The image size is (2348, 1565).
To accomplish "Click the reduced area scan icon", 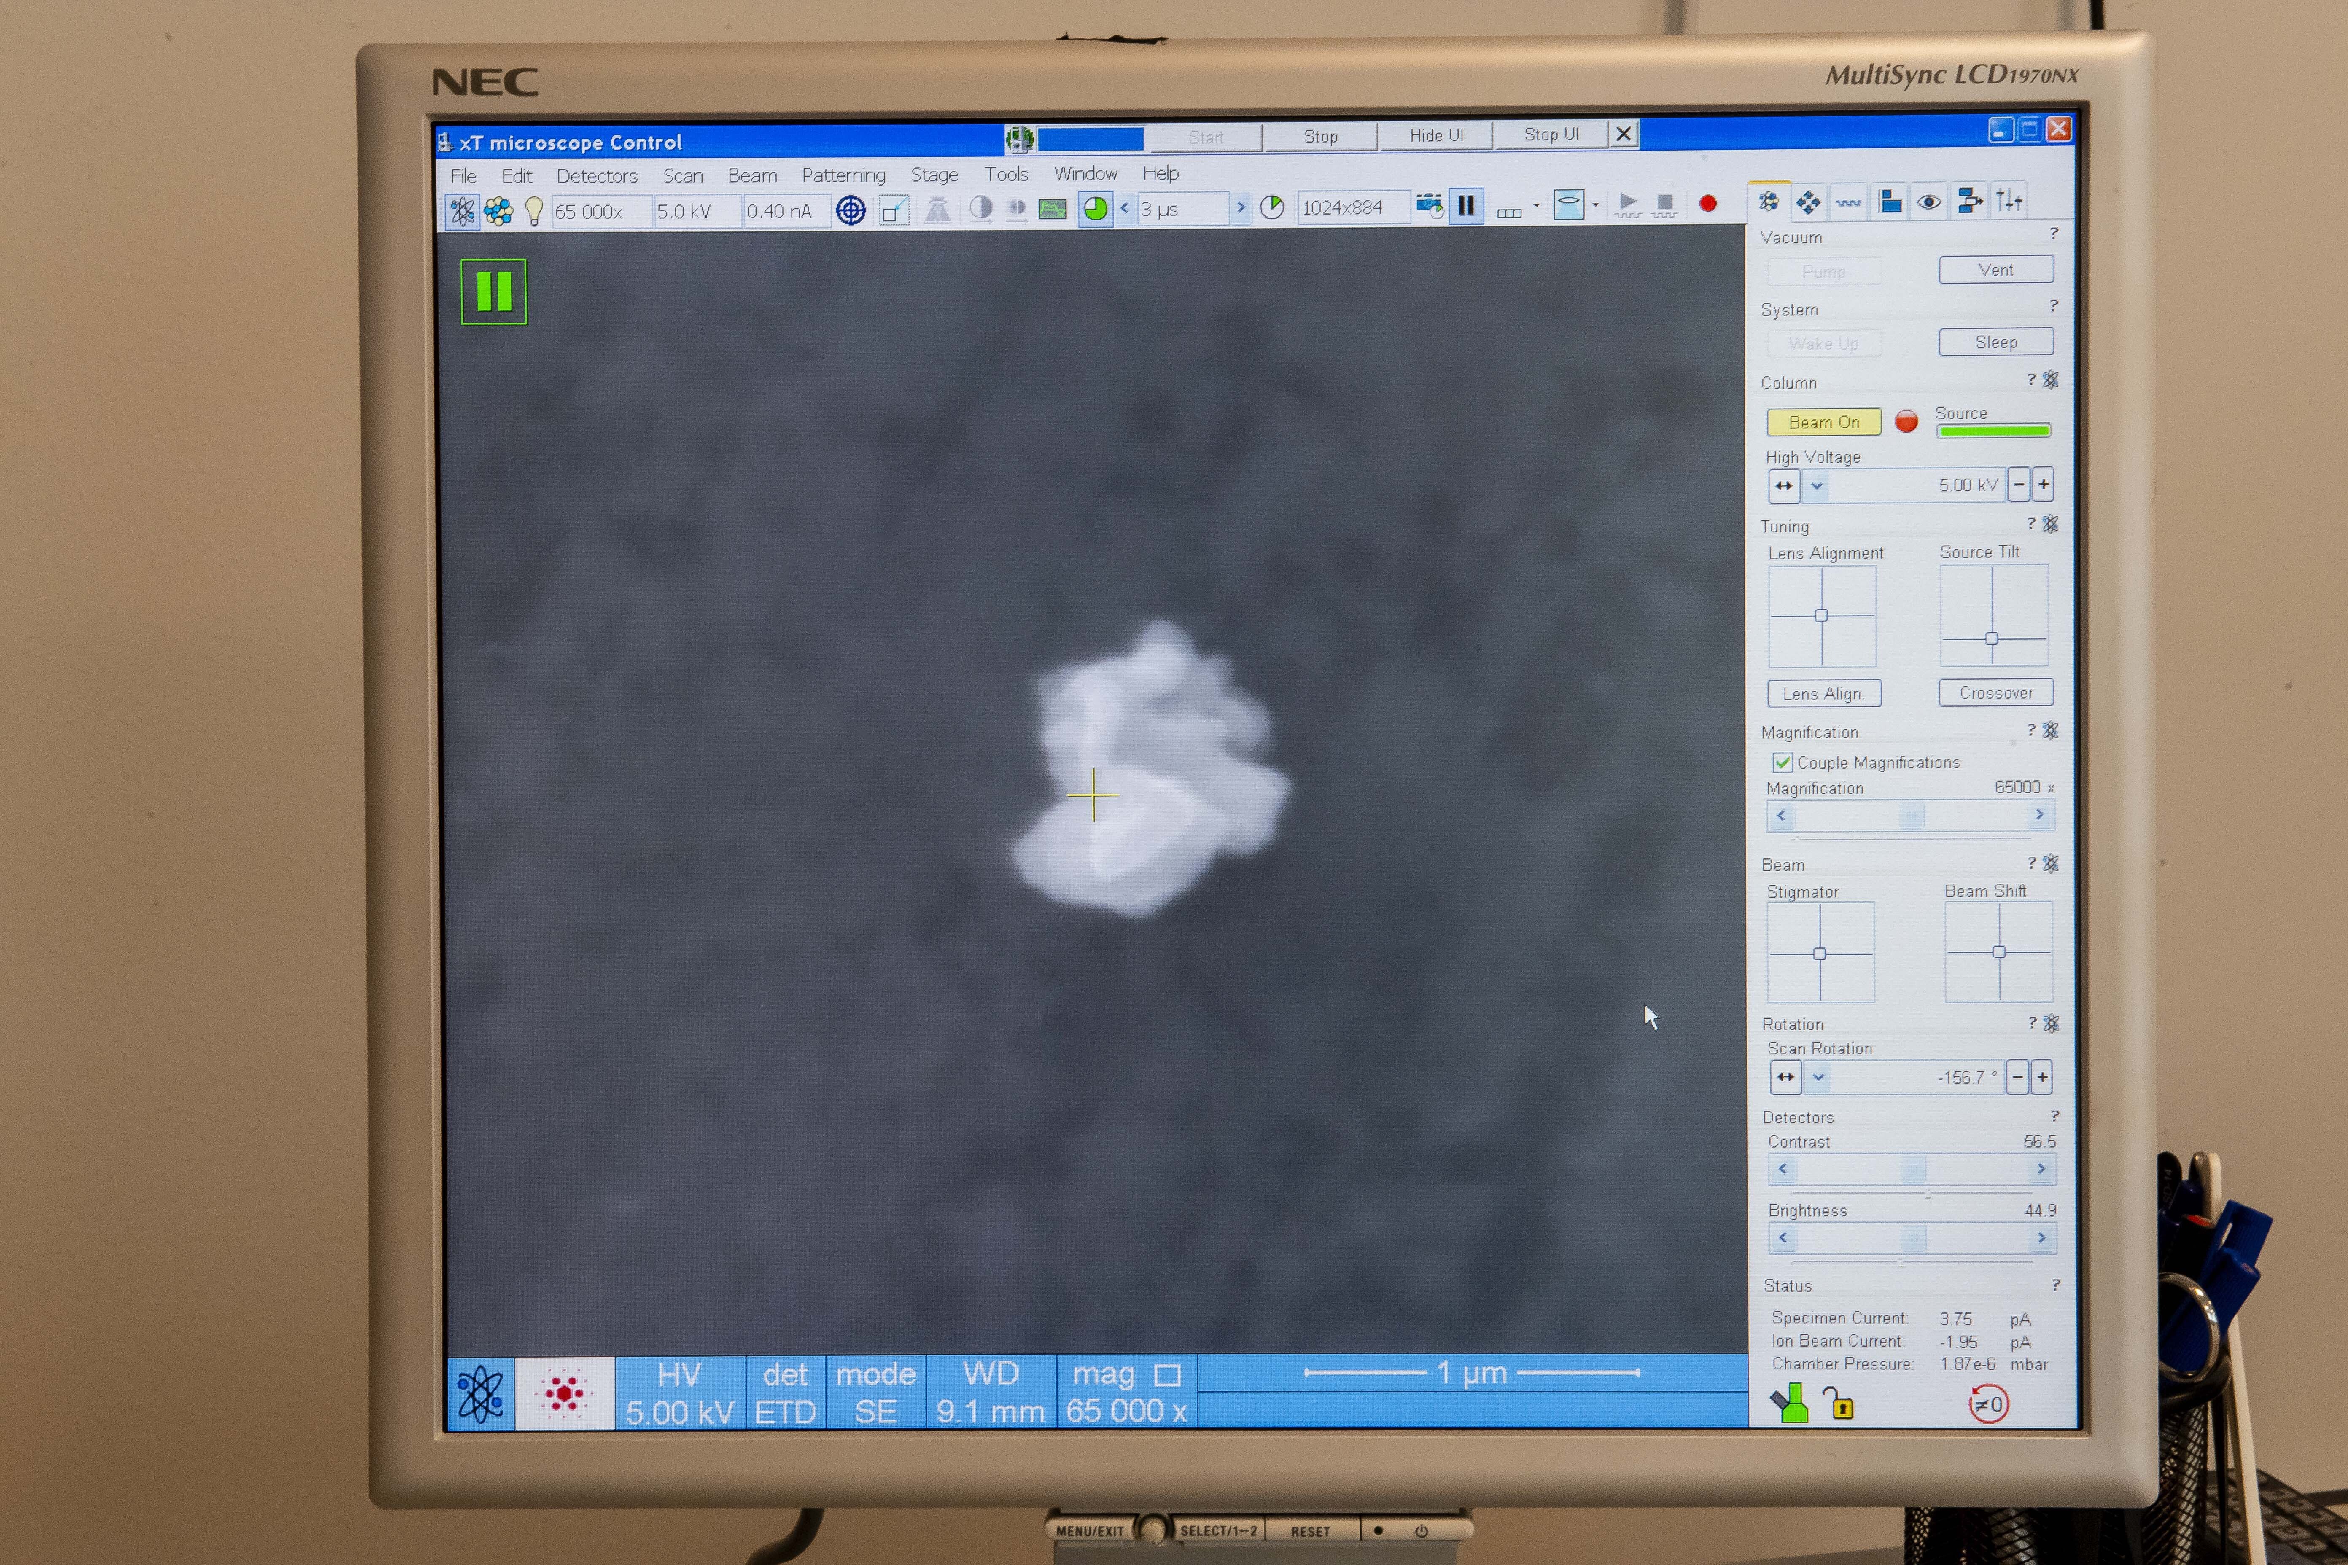I will [x=894, y=211].
